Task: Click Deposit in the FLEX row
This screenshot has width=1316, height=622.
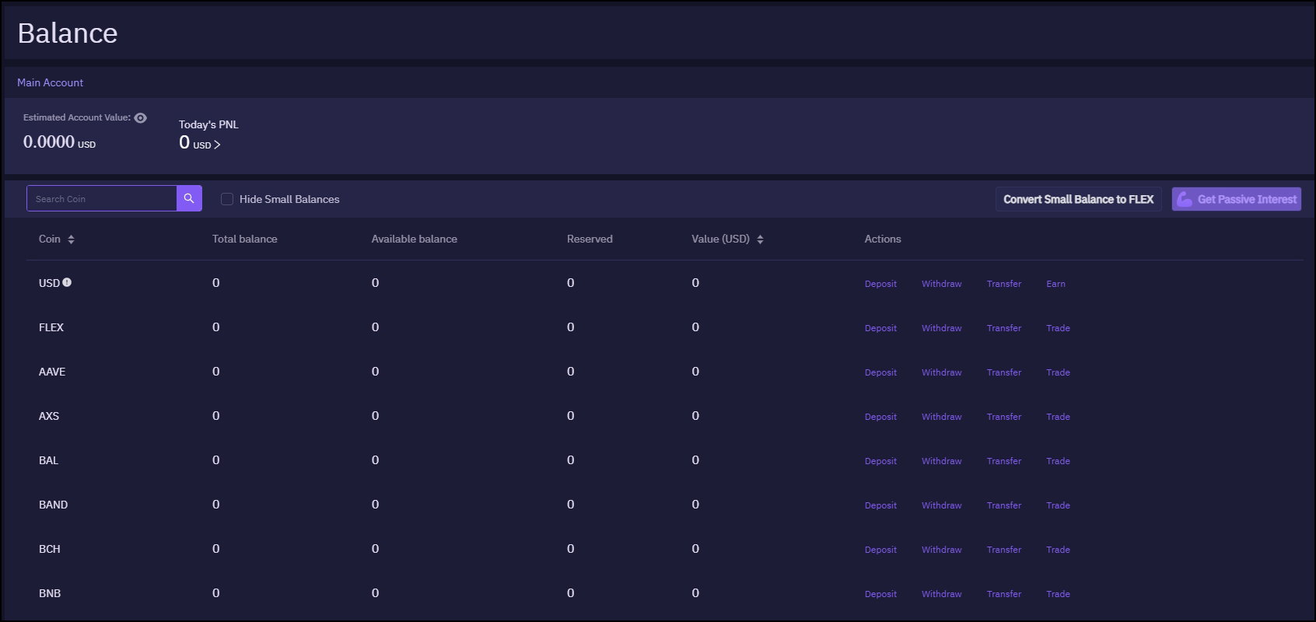Action: click(880, 328)
